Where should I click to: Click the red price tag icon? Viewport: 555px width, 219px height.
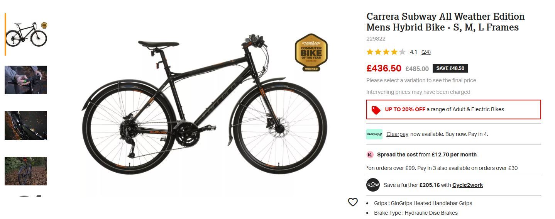(376, 110)
